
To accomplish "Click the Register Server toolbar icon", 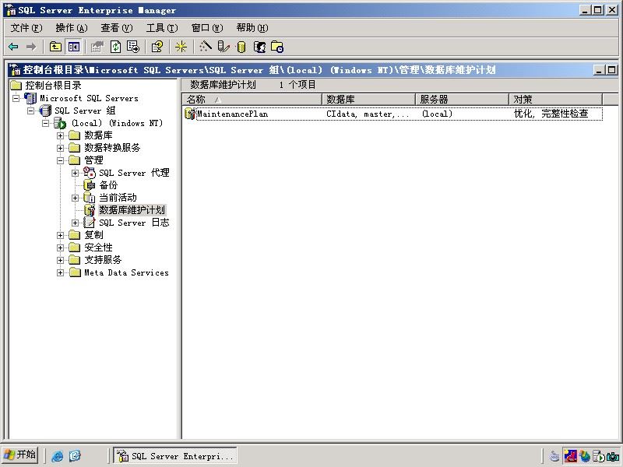I will (x=224, y=47).
